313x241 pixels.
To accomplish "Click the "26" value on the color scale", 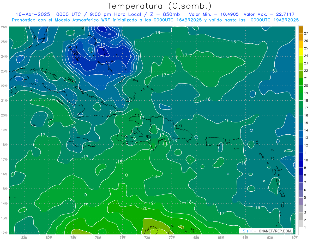I will pyautogui.click(x=306, y=41).
